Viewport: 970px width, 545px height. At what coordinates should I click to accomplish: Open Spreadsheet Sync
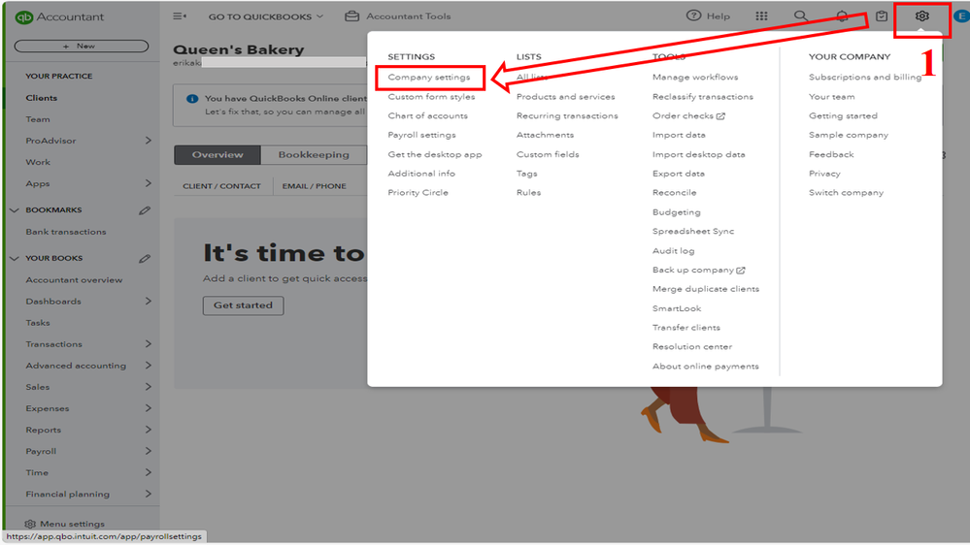[693, 231]
